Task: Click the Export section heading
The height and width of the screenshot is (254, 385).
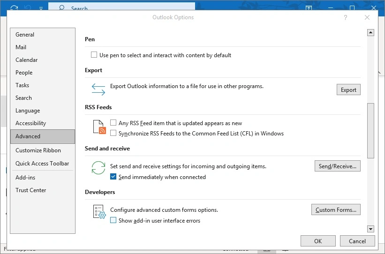Action: click(93, 70)
